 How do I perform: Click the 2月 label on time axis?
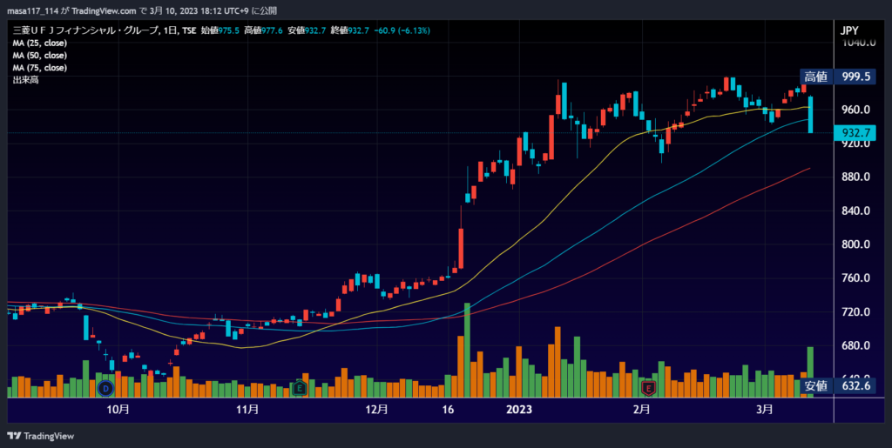(x=641, y=410)
